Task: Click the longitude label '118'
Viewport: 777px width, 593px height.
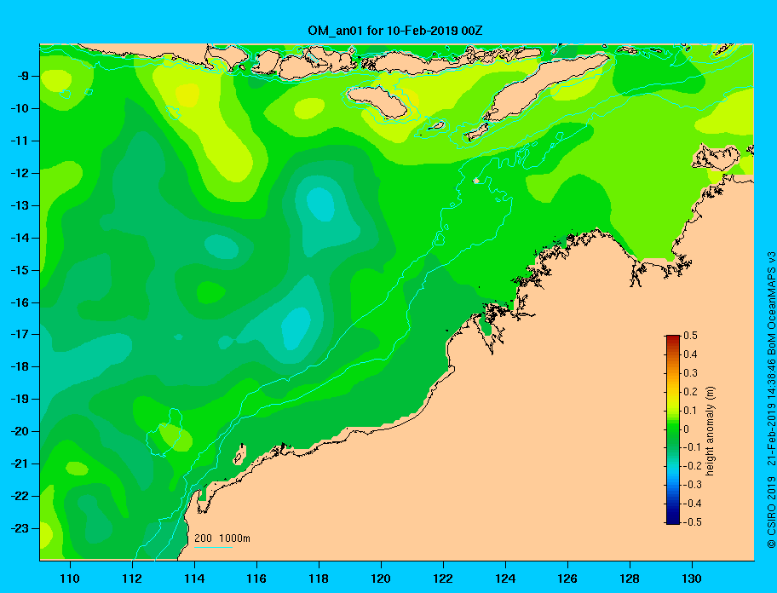Action: [319, 579]
